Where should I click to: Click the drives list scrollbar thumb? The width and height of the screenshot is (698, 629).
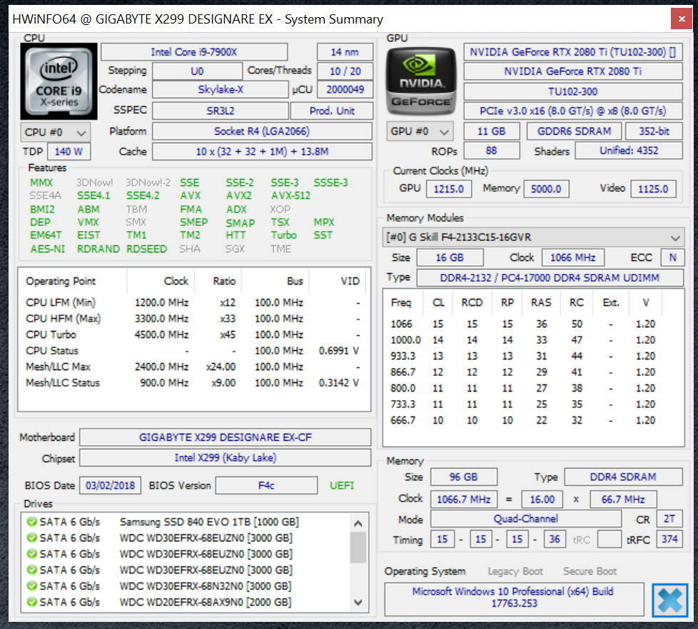tap(358, 548)
